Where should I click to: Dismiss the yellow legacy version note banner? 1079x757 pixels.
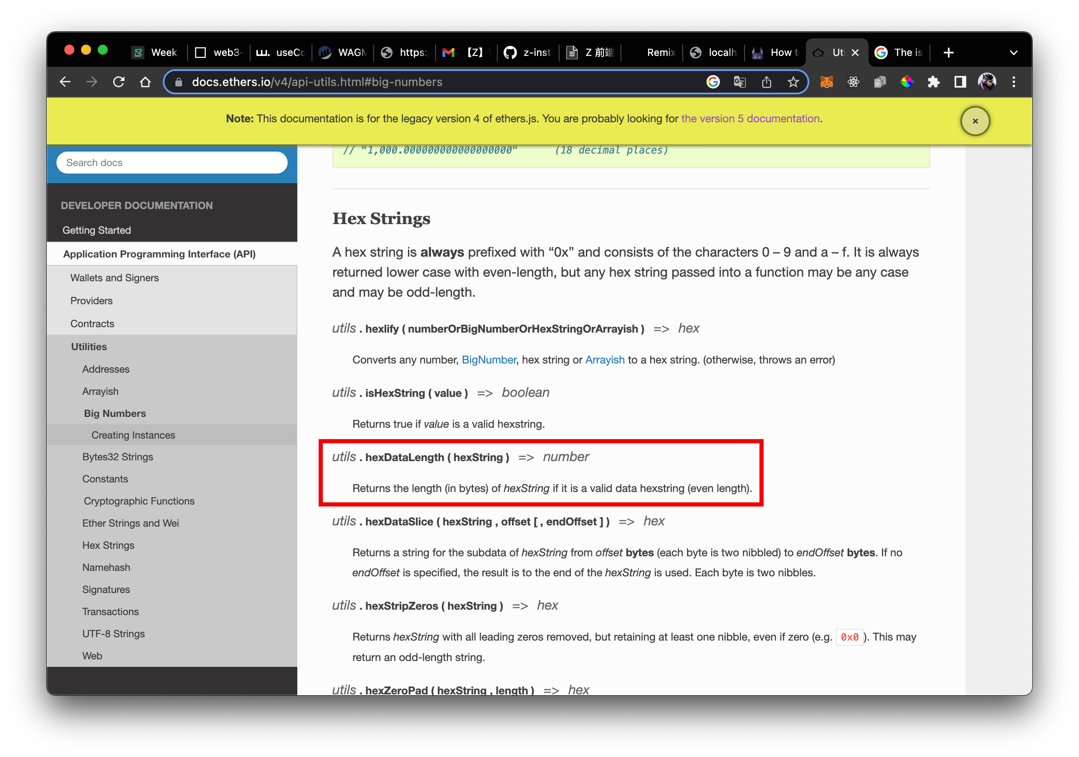[x=975, y=121]
